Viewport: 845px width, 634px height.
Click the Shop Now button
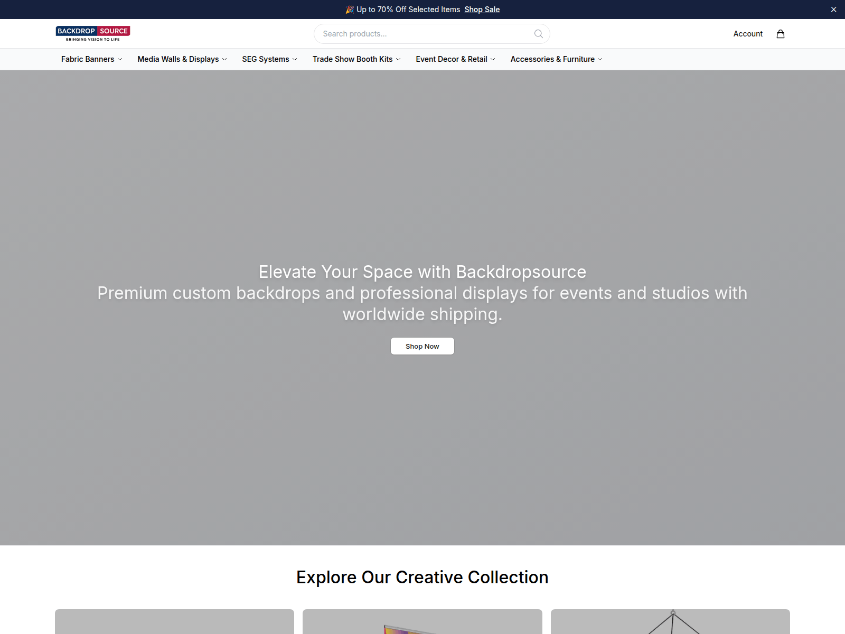pyautogui.click(x=422, y=346)
